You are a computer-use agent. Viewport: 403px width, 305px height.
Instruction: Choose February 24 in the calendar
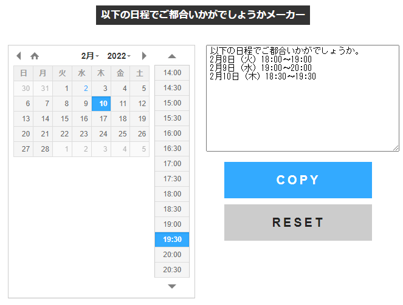coord(102,134)
